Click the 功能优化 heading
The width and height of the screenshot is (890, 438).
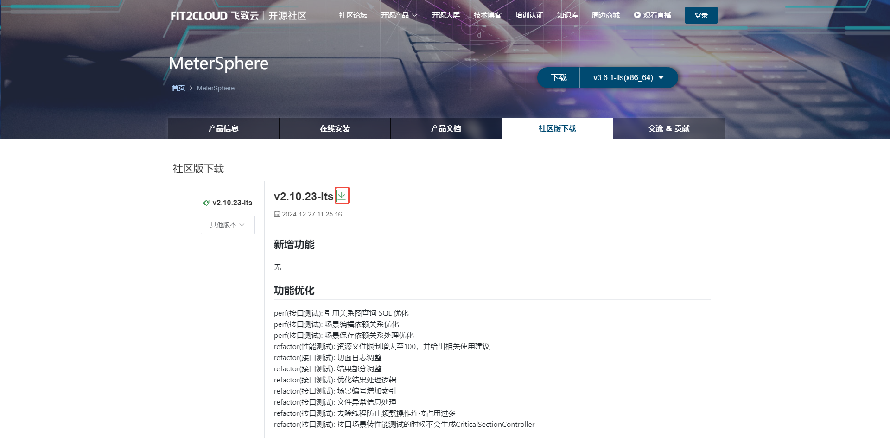[294, 291]
